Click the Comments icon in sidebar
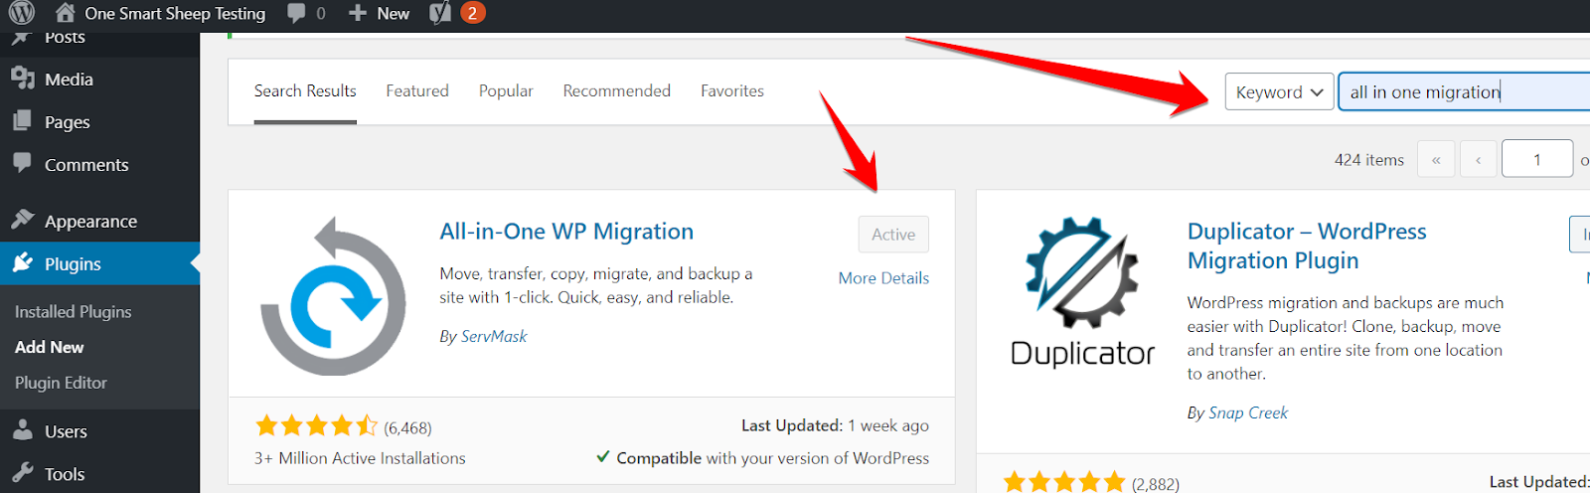This screenshot has height=493, width=1590. 22,163
